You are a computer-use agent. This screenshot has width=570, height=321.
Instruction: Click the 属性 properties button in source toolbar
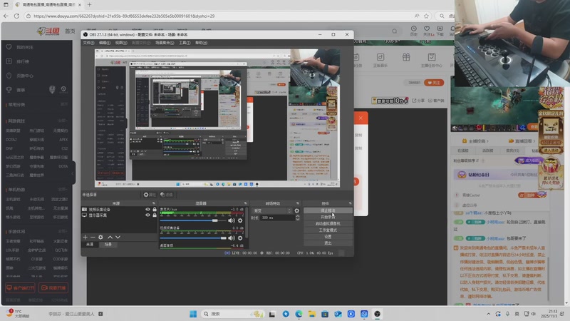tap(150, 195)
